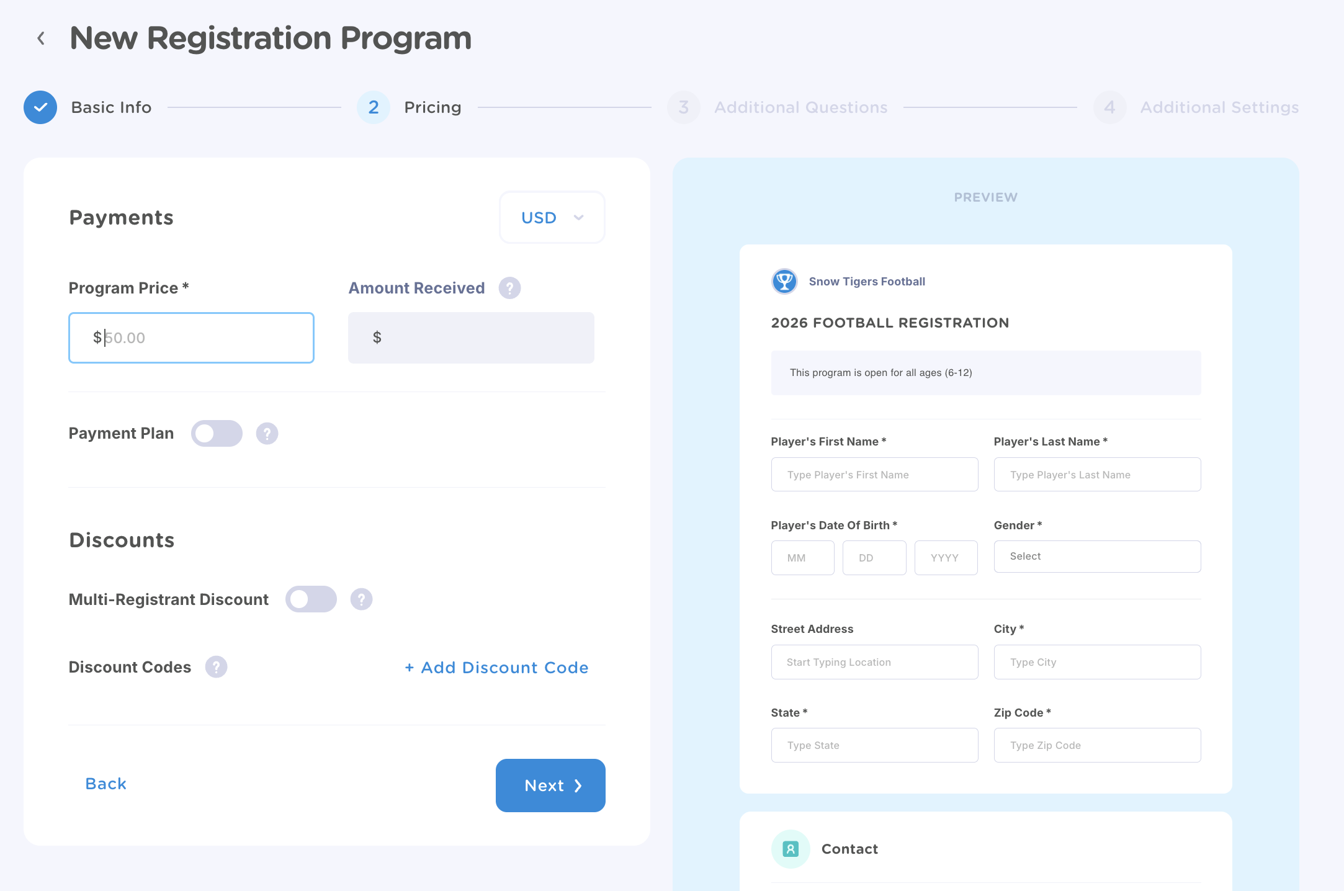
Task: Open the Gender Select dropdown
Action: point(1097,557)
